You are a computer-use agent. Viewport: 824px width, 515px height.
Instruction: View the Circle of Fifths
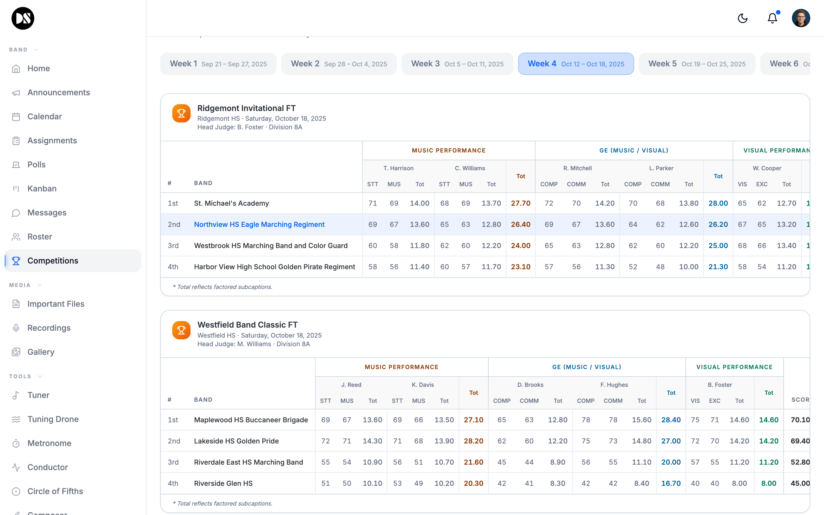point(55,491)
